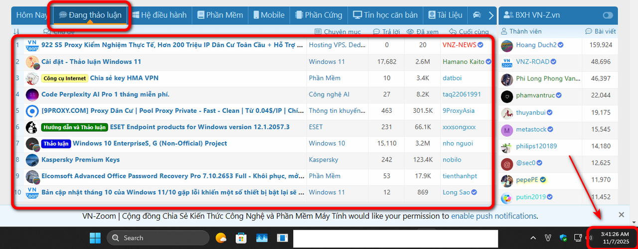This screenshot has width=638, height=249.
Task: Open thread 922 S5 Proxy Kiểm Nghiệm
Action: [172, 45]
